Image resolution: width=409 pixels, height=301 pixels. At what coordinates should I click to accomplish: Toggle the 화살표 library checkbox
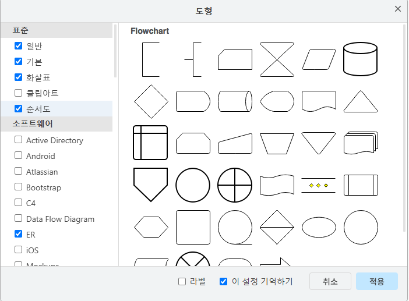(x=18, y=77)
